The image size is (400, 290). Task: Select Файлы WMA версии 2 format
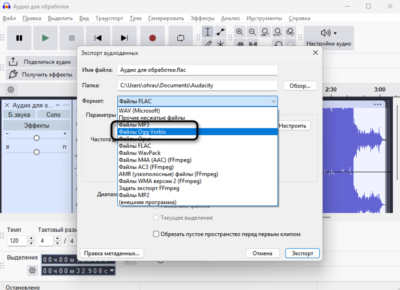pos(198,181)
